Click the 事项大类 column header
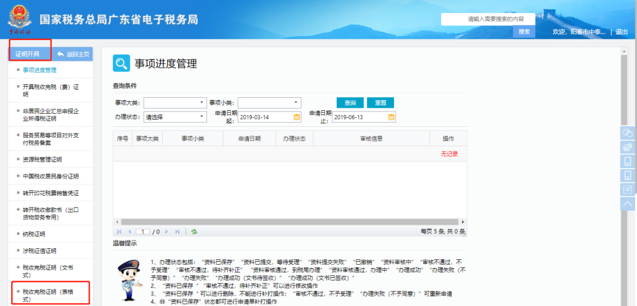637x306 pixels. [x=147, y=139]
